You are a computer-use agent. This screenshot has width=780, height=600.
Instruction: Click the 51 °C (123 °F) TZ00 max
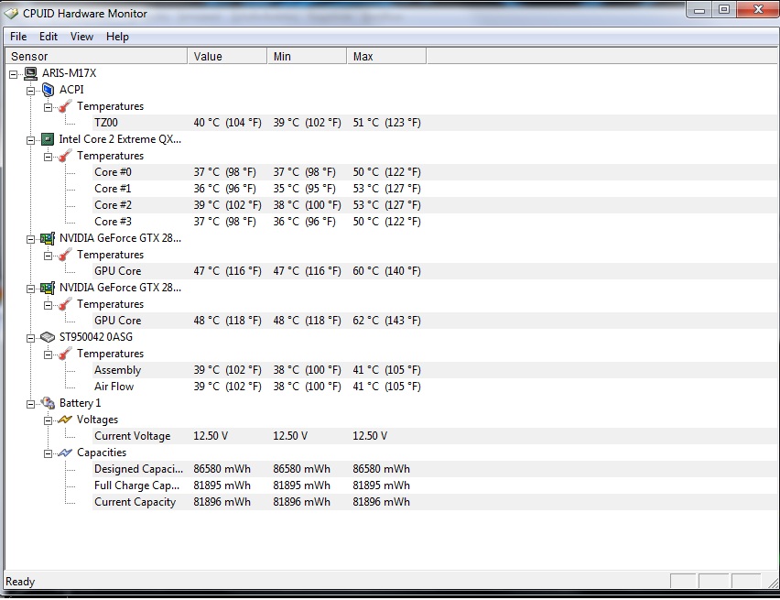click(386, 123)
